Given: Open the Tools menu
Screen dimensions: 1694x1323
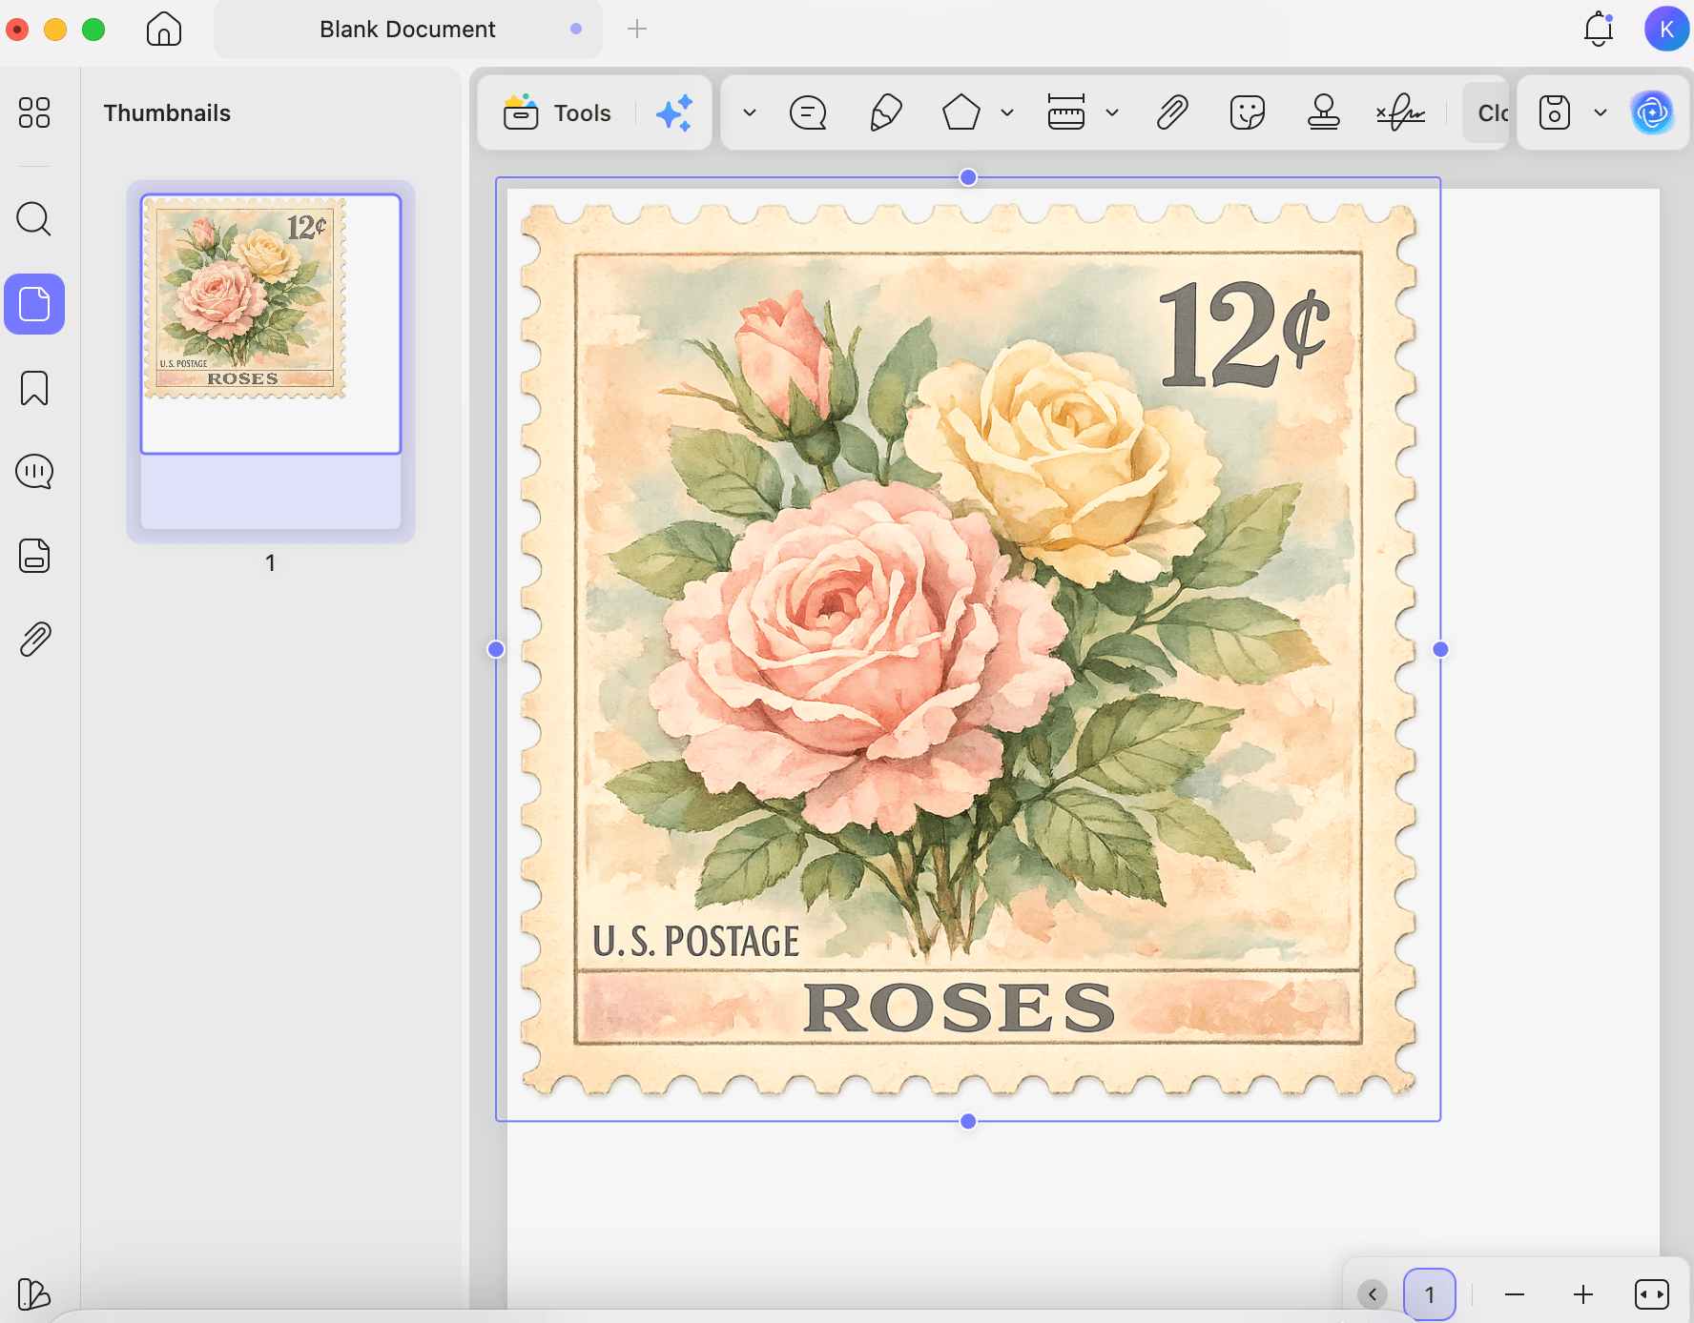Looking at the screenshot, I should coord(558,113).
